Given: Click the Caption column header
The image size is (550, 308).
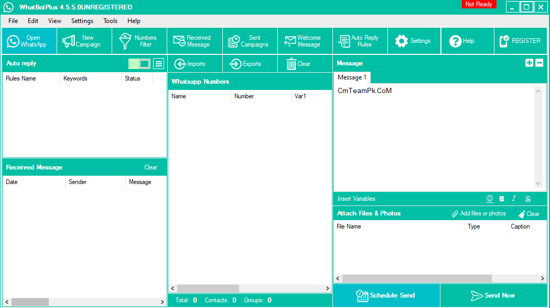Looking at the screenshot, I should [x=527, y=226].
